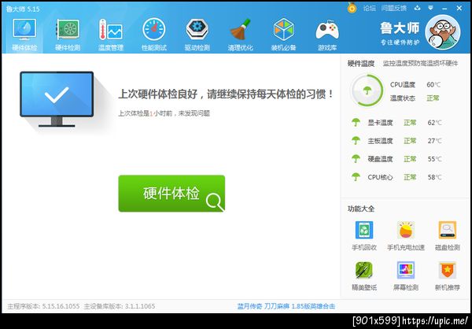
Task: Open 游戏库 gamepad tab
Action: 327,35
